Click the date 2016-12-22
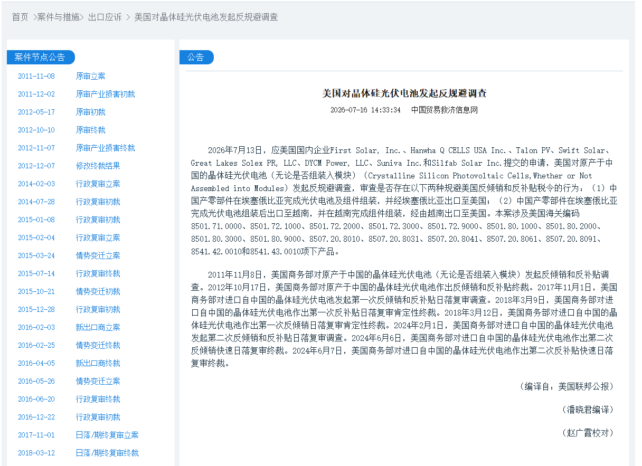642x466 pixels. (x=36, y=417)
